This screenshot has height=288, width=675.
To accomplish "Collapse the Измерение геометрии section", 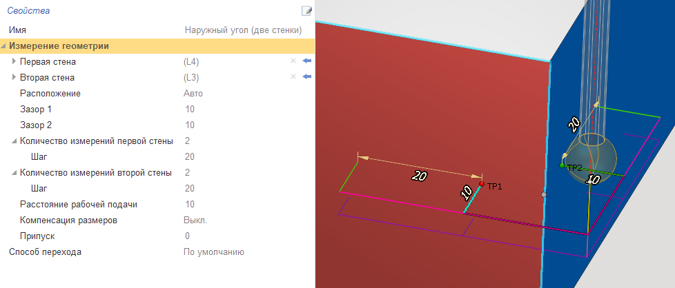I will point(5,46).
